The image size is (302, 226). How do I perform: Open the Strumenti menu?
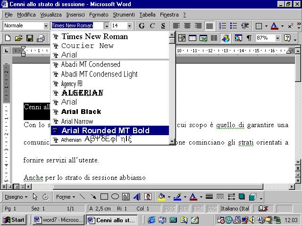tap(124, 15)
